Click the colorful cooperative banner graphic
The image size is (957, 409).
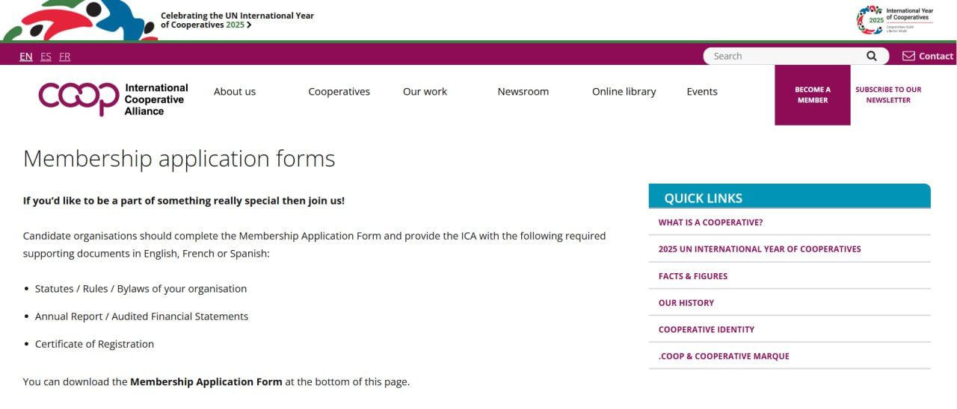point(79,20)
